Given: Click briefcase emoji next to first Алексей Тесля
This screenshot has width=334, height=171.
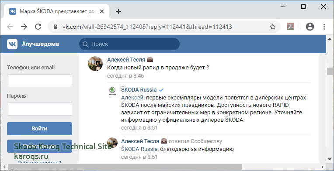Looking at the screenshot, I should click(150, 59).
